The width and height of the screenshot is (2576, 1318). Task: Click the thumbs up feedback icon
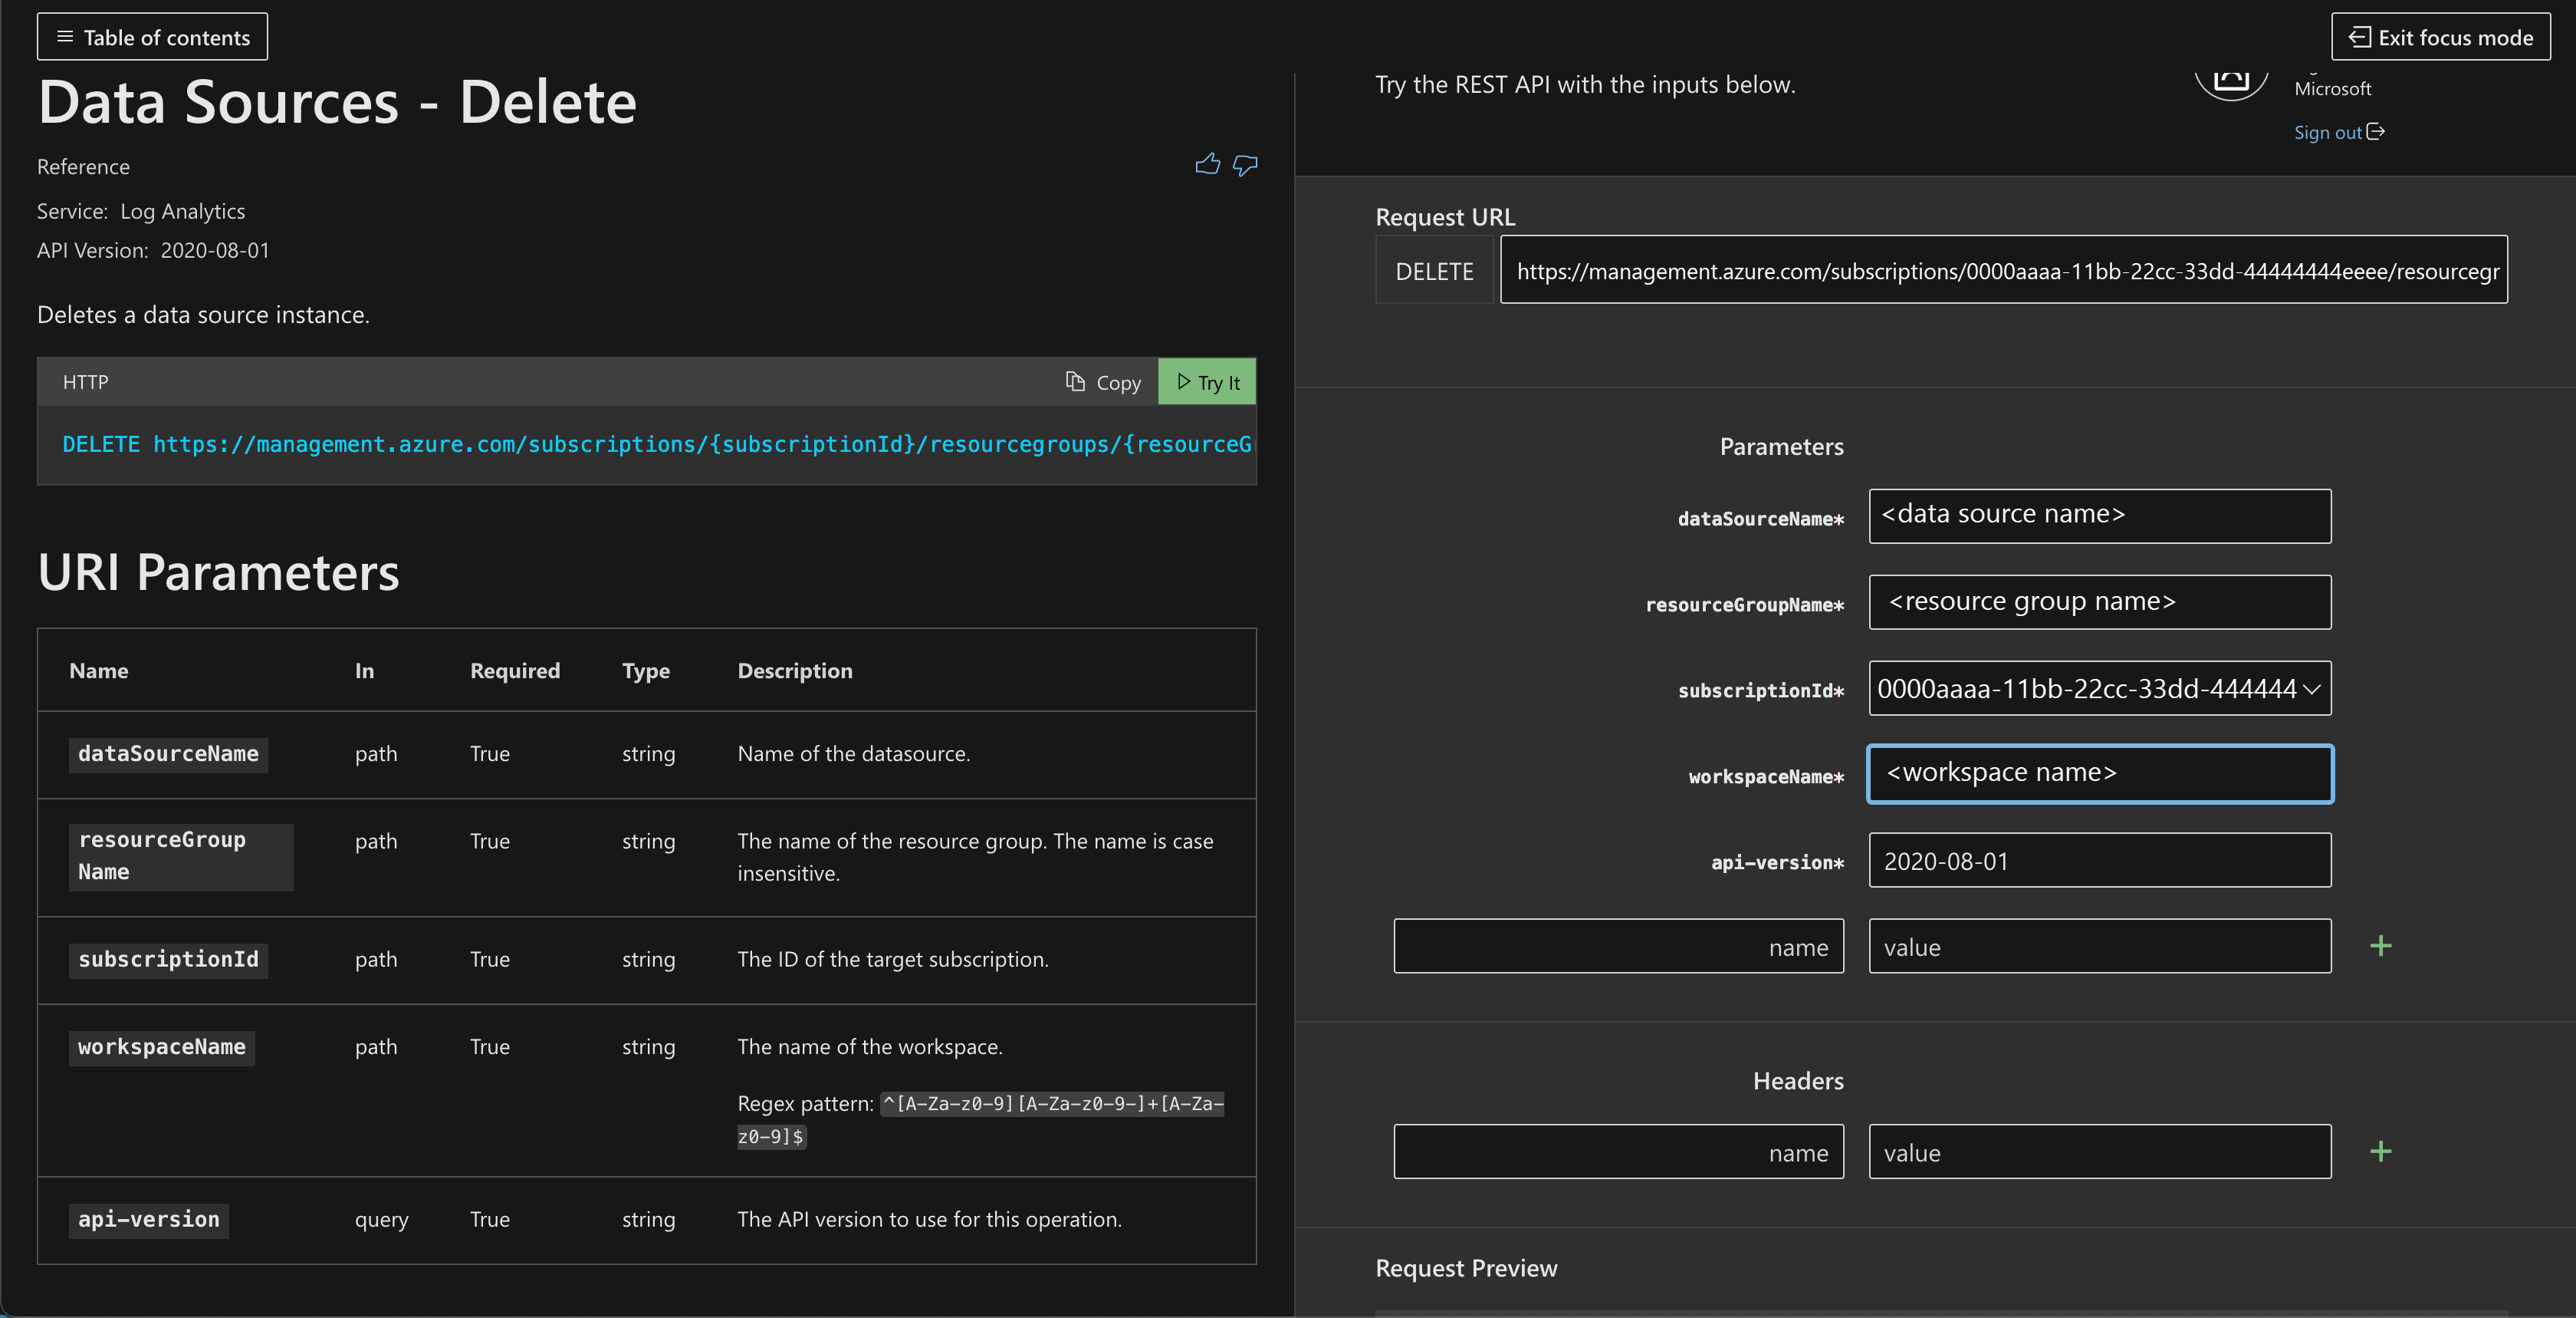(x=1207, y=164)
